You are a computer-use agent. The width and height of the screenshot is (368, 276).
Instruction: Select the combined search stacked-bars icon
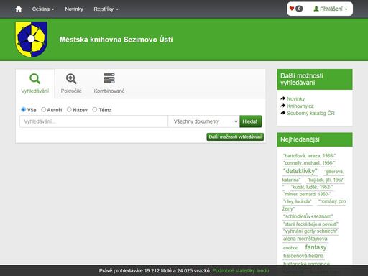click(109, 78)
